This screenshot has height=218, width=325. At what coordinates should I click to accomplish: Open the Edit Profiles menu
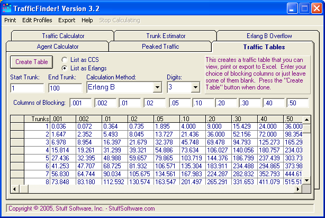click(37, 20)
